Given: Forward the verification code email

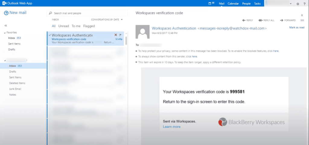Looking at the screenshot, I should [x=288, y=20].
